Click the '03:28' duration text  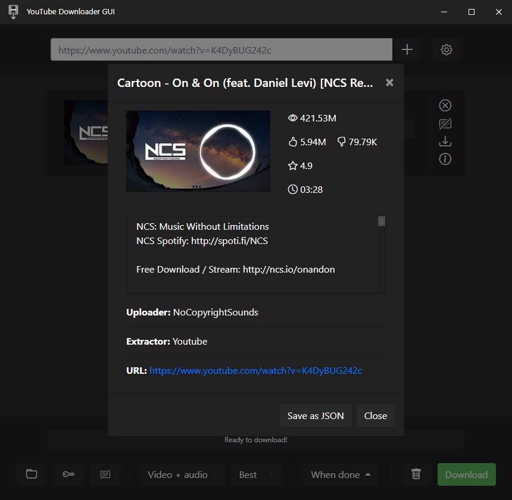(x=311, y=190)
